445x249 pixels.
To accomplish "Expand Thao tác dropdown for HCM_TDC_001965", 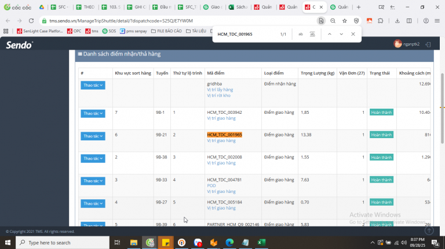I will coord(93,136).
